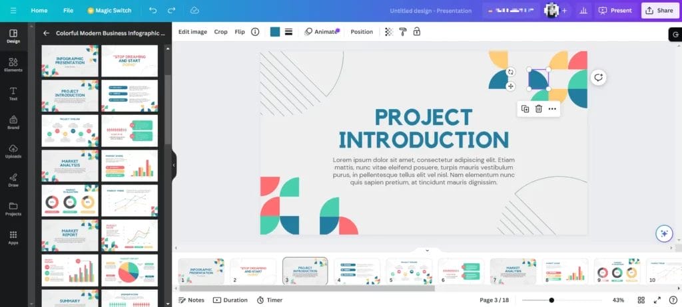Open the Notes panel
Screen dimensions: 682x307
[x=191, y=300]
